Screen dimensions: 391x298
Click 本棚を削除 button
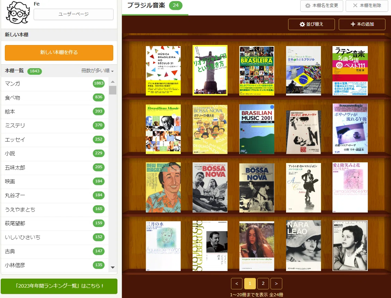pyautogui.click(x=367, y=6)
